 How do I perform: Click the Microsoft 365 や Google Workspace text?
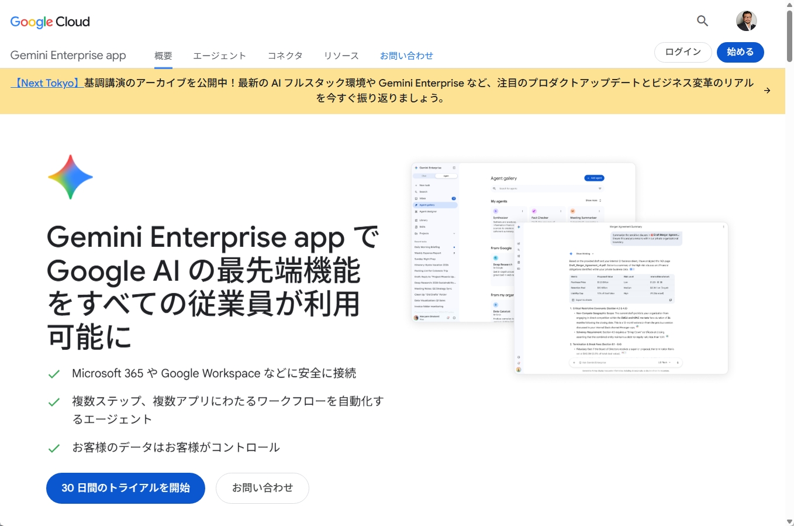tap(214, 373)
